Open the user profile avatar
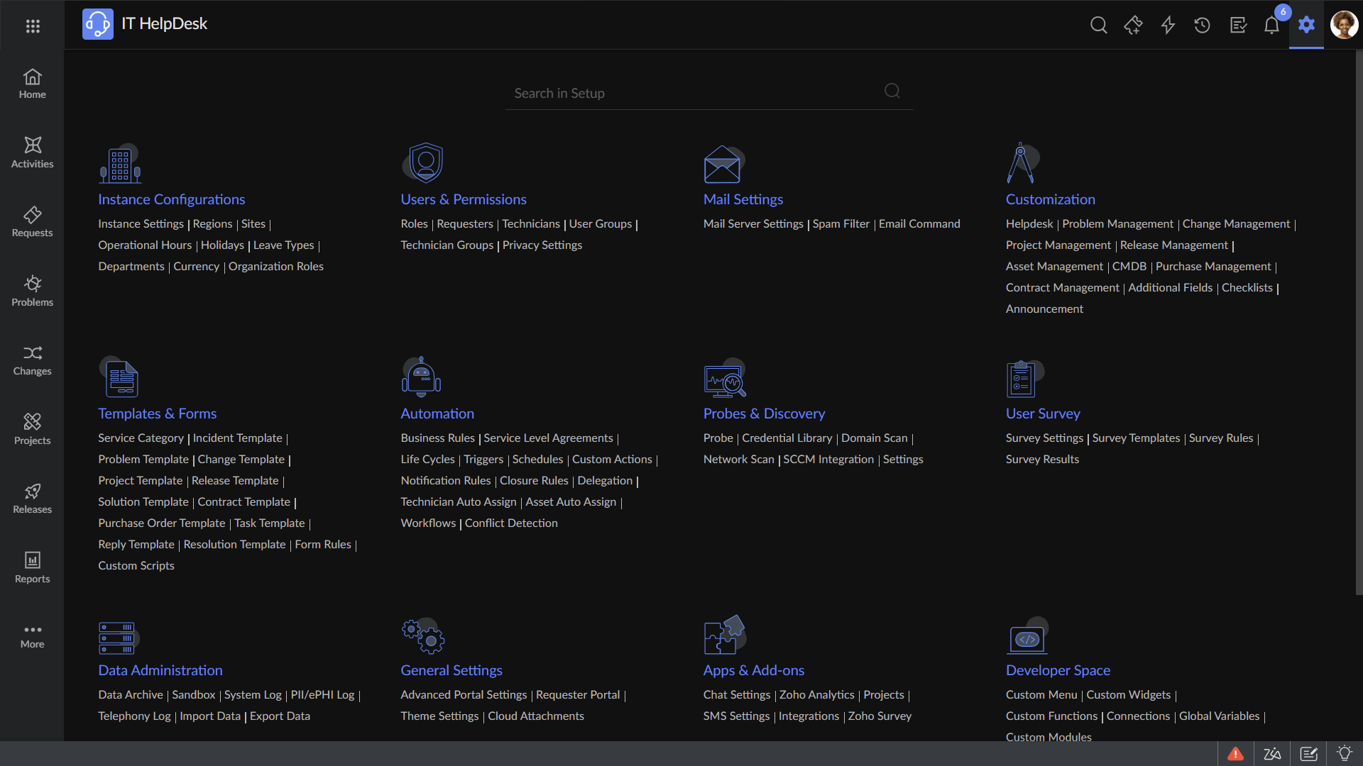This screenshot has height=766, width=1363. point(1345,24)
